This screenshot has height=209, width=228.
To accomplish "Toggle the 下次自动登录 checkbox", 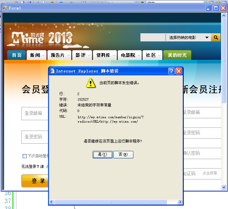I will 24,156.
